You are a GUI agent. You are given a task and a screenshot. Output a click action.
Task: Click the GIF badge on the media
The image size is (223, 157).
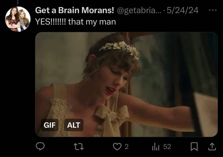[x=50, y=125]
